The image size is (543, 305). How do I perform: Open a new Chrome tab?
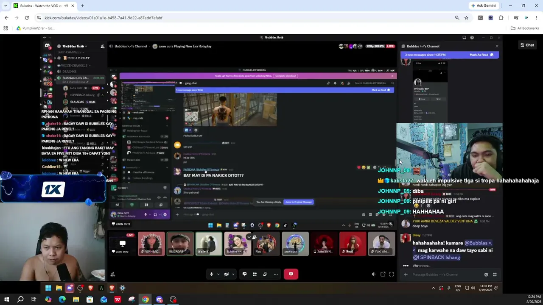(x=82, y=6)
